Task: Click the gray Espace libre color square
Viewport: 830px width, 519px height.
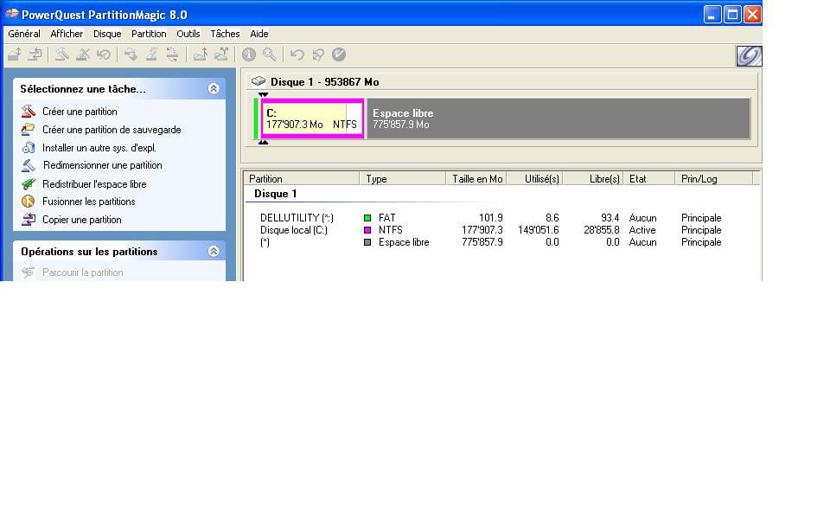Action: coord(367,242)
